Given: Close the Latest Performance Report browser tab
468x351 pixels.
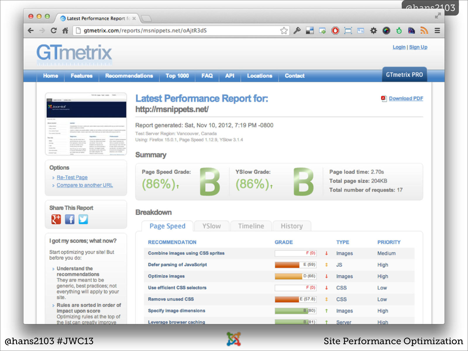Looking at the screenshot, I should pos(134,18).
